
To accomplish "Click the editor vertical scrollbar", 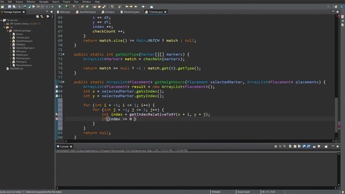I will pos(336,115).
